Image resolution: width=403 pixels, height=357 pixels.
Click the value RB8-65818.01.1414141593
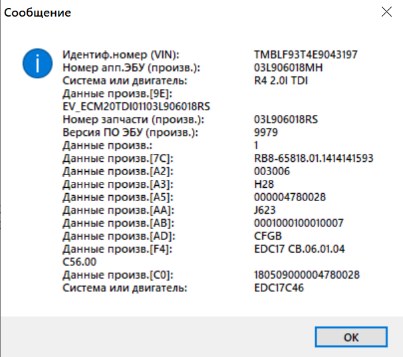314,158
